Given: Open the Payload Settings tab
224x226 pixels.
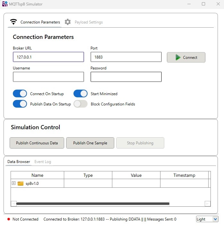Looking at the screenshot, I should pyautogui.click(x=89, y=22).
